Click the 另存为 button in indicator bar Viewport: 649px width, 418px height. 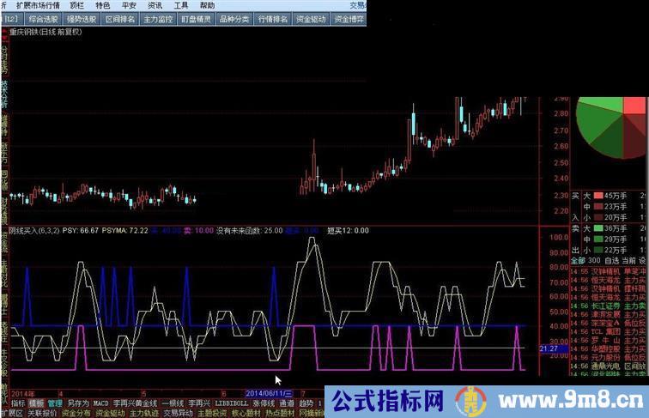pos(78,402)
